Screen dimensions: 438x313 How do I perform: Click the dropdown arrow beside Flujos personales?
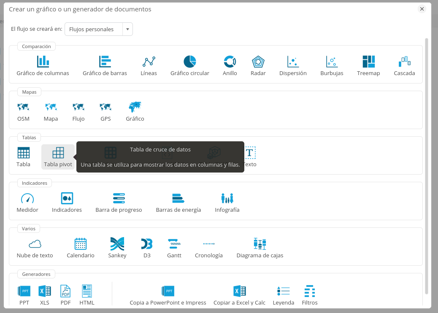(127, 29)
